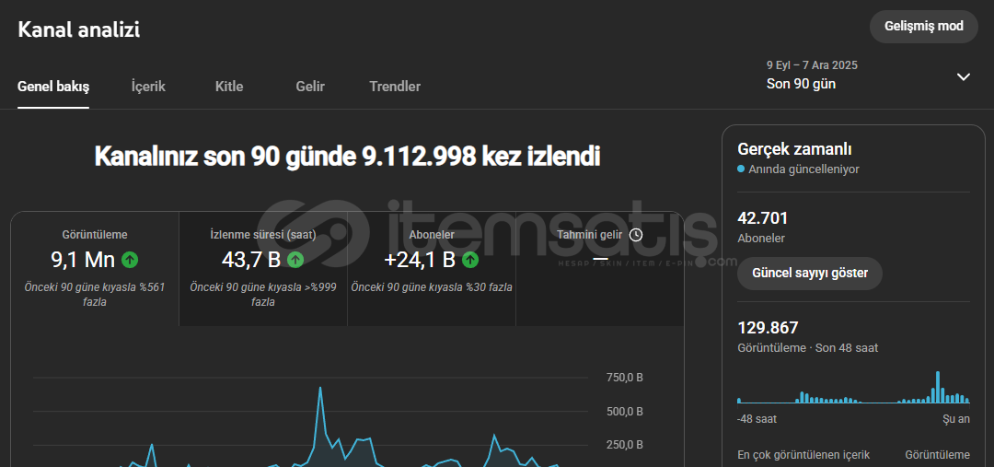This screenshot has height=467, width=994.
Task: Click the 750,0 B axis label
Action: (x=625, y=378)
